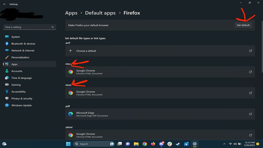The image size is (263, 148).
Task: Select Google Chrome as the .htm handler
Action: coord(159,72)
